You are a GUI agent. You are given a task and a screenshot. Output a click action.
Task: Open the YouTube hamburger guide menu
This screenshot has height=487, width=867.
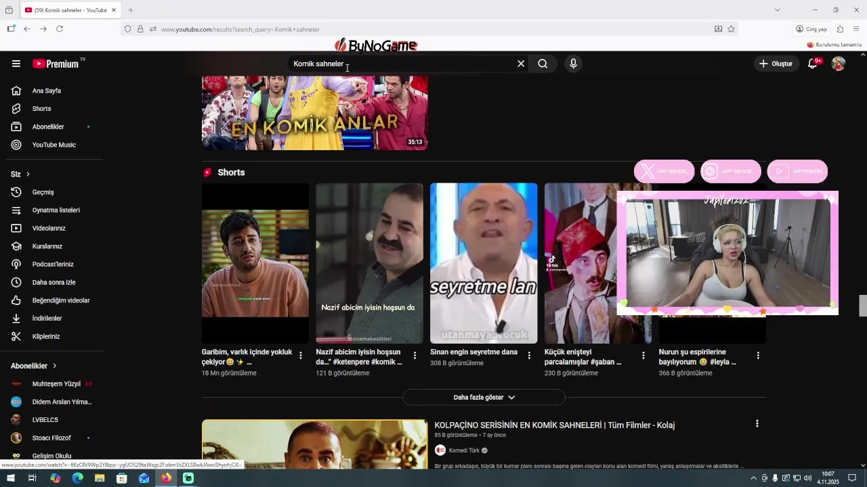(x=16, y=64)
